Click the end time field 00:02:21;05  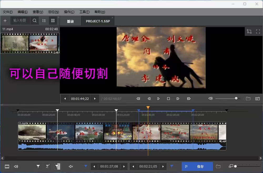click(x=148, y=166)
